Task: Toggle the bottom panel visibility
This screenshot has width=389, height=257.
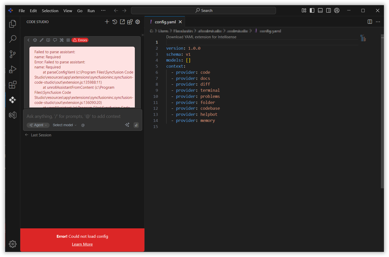Action: tap(320, 10)
